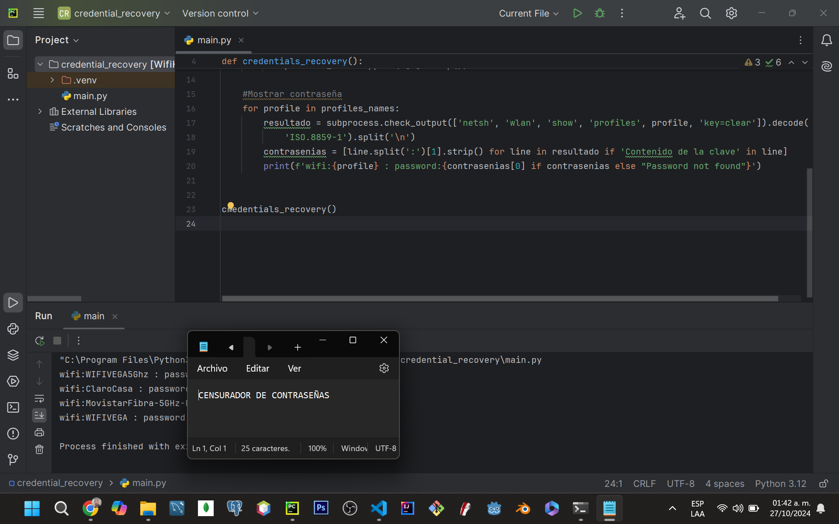Viewport: 839px width, 524px height.
Task: Open the AI Assistant spiral icon
Action: [826, 66]
